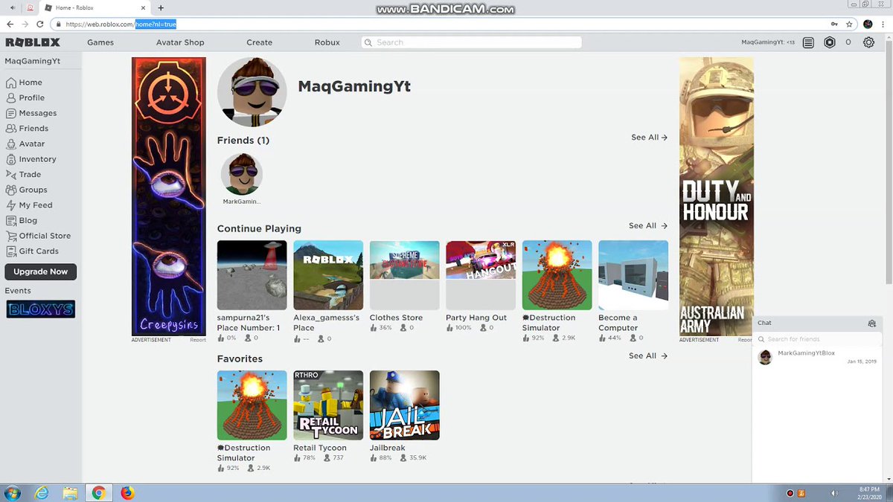This screenshot has width=893, height=502.
Task: Open friend MarkGamin... avatar
Action: point(242,175)
